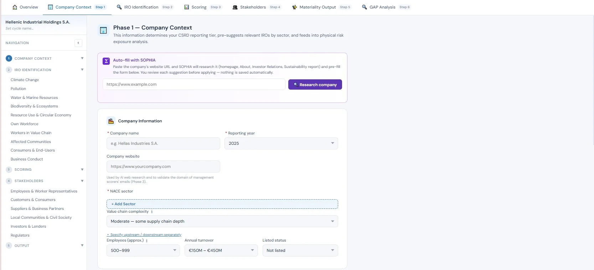Click Specify upstream / downstream separately link
This screenshot has width=594, height=270.
coord(144,235)
